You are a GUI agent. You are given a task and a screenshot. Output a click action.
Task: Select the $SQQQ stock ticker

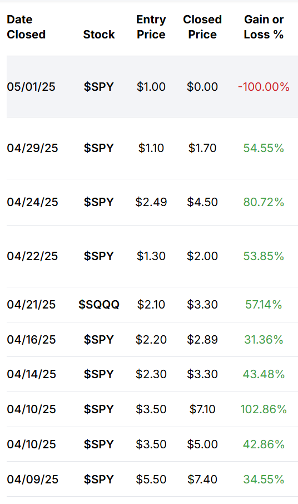(99, 305)
